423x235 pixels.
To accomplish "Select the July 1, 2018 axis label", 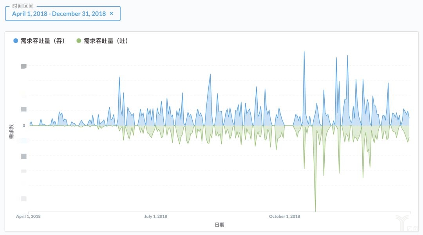I will (x=155, y=216).
